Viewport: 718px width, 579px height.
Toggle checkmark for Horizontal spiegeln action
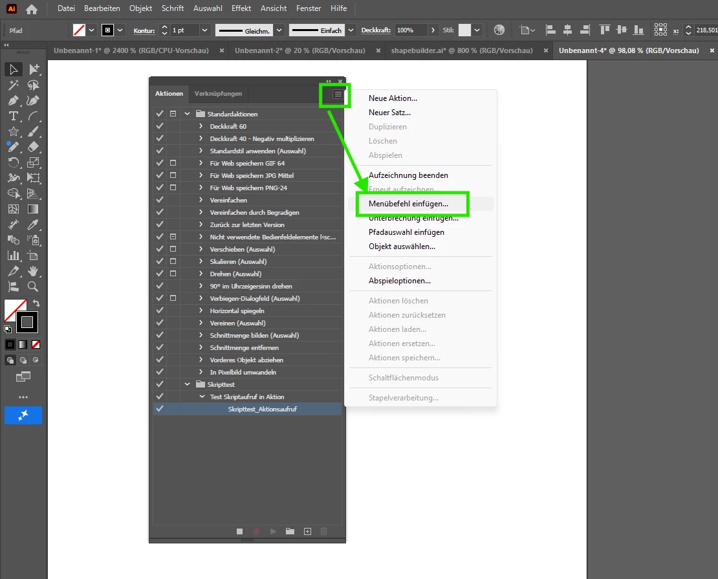pos(159,310)
